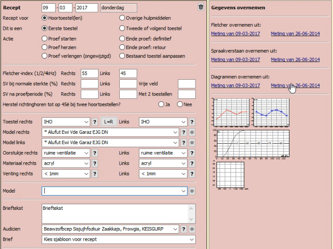Click the Brieftekst scrollbar down arrow
333x249 pixels.
[191, 219]
